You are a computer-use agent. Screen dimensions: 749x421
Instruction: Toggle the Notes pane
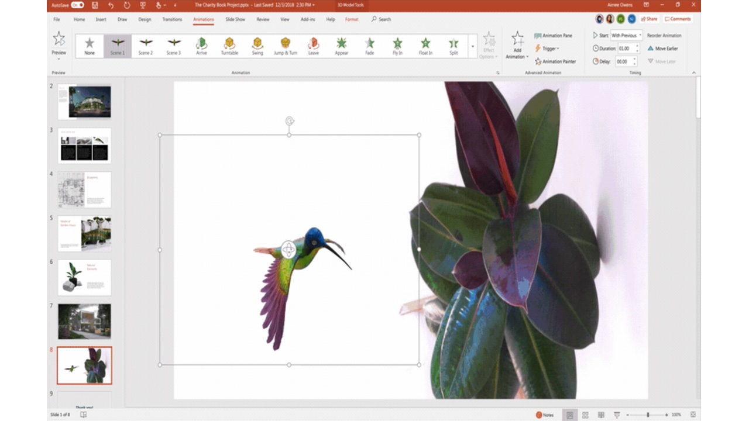(x=545, y=415)
